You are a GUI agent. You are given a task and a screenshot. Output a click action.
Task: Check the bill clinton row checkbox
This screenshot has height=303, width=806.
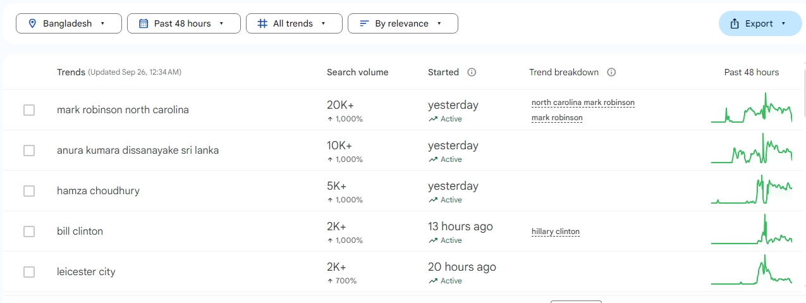coord(29,232)
